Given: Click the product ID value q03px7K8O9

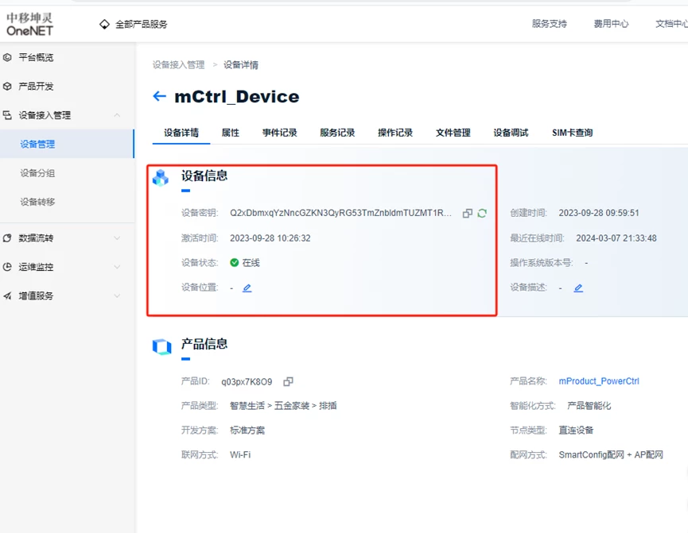Looking at the screenshot, I should click(x=247, y=382).
